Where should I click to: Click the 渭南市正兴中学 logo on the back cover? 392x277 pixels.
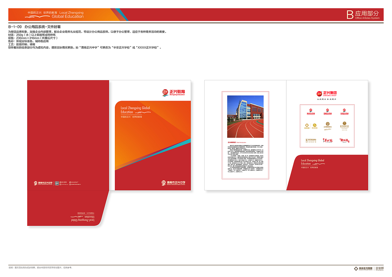point(43,183)
